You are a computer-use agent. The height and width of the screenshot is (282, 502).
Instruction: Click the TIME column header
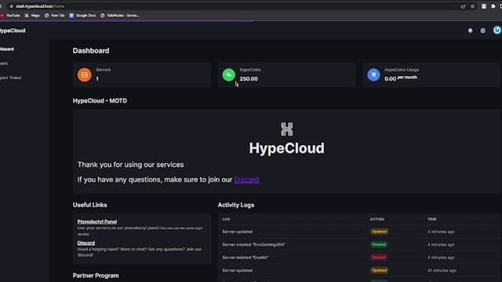point(432,219)
